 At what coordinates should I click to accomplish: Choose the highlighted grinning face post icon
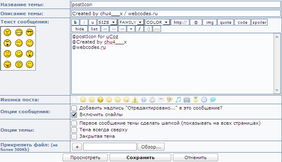[x=100, y=100]
